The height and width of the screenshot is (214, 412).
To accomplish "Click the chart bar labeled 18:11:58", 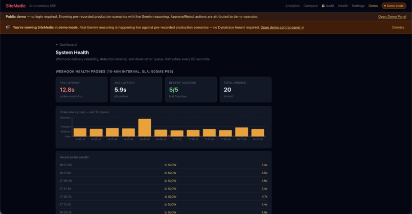I will point(241,132).
